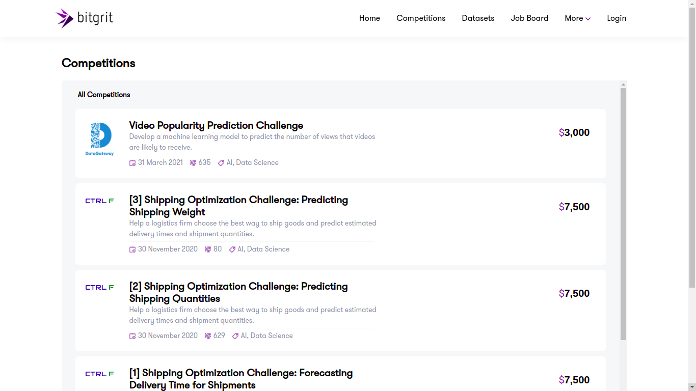Go to Competitions in the top navigation

coord(421,18)
